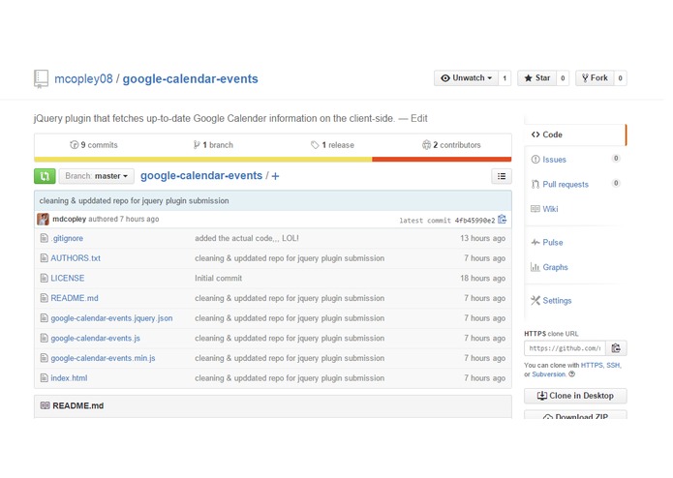Open the Branch: master dropdown
Screen dimensions: 673x478
[97, 176]
